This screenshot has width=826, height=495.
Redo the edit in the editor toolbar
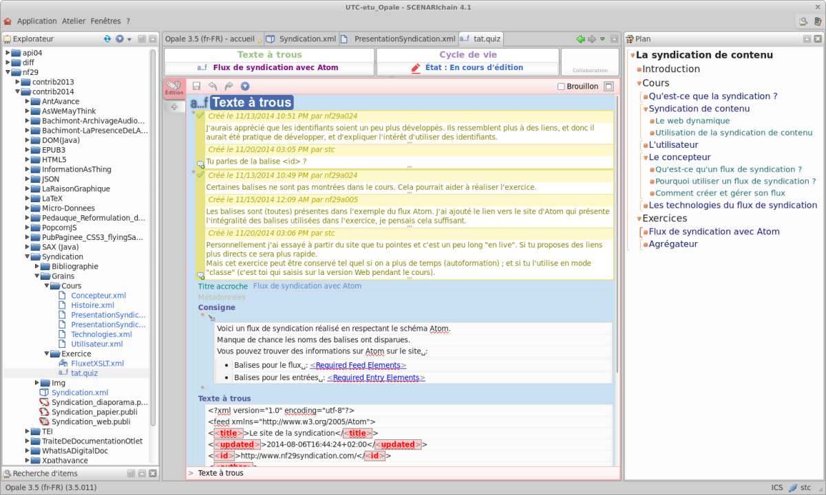pos(229,87)
